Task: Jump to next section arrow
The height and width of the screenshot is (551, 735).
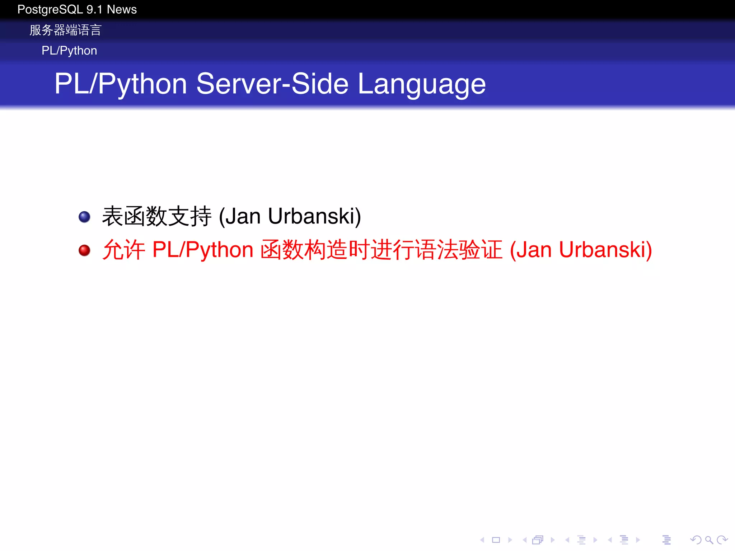Action: pos(638,540)
